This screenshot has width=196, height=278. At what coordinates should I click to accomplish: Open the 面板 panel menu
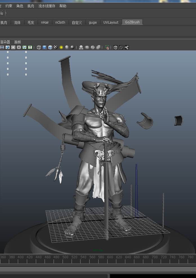[17, 42]
